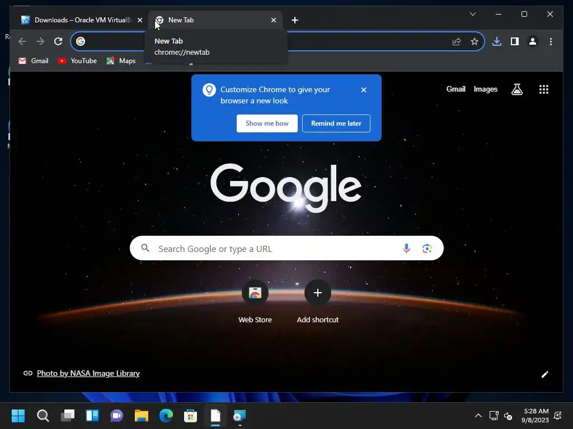Switch to the Downloads – Oracle VM VirtualBox tab
The width and height of the screenshot is (573, 429).
point(81,20)
